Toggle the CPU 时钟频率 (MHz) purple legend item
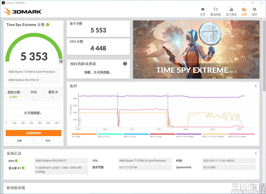The image size is (266, 194). (189, 136)
